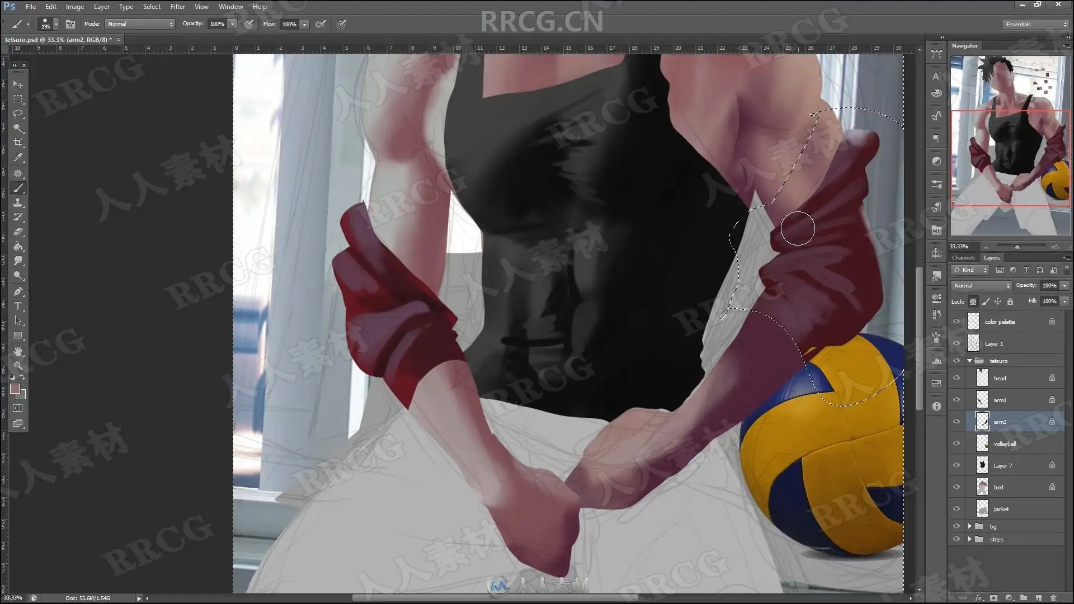This screenshot has width=1074, height=604.
Task: Hide the volleyball layer
Action: click(957, 443)
